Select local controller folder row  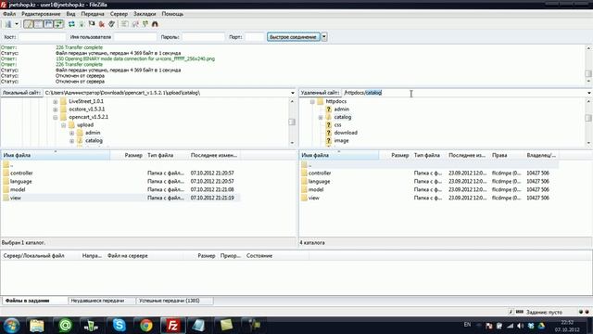pos(120,173)
